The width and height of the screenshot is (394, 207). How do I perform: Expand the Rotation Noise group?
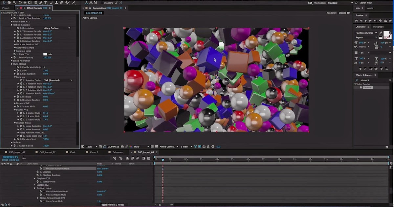click(x=15, y=51)
